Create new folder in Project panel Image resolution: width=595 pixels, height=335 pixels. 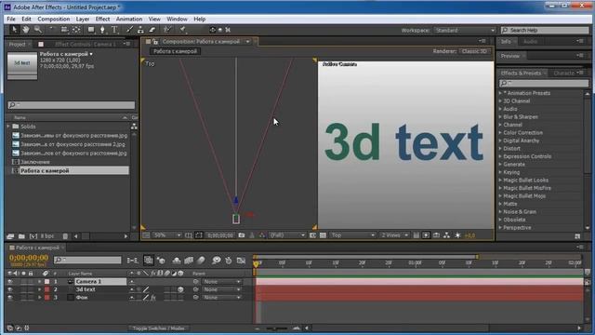tap(21, 236)
